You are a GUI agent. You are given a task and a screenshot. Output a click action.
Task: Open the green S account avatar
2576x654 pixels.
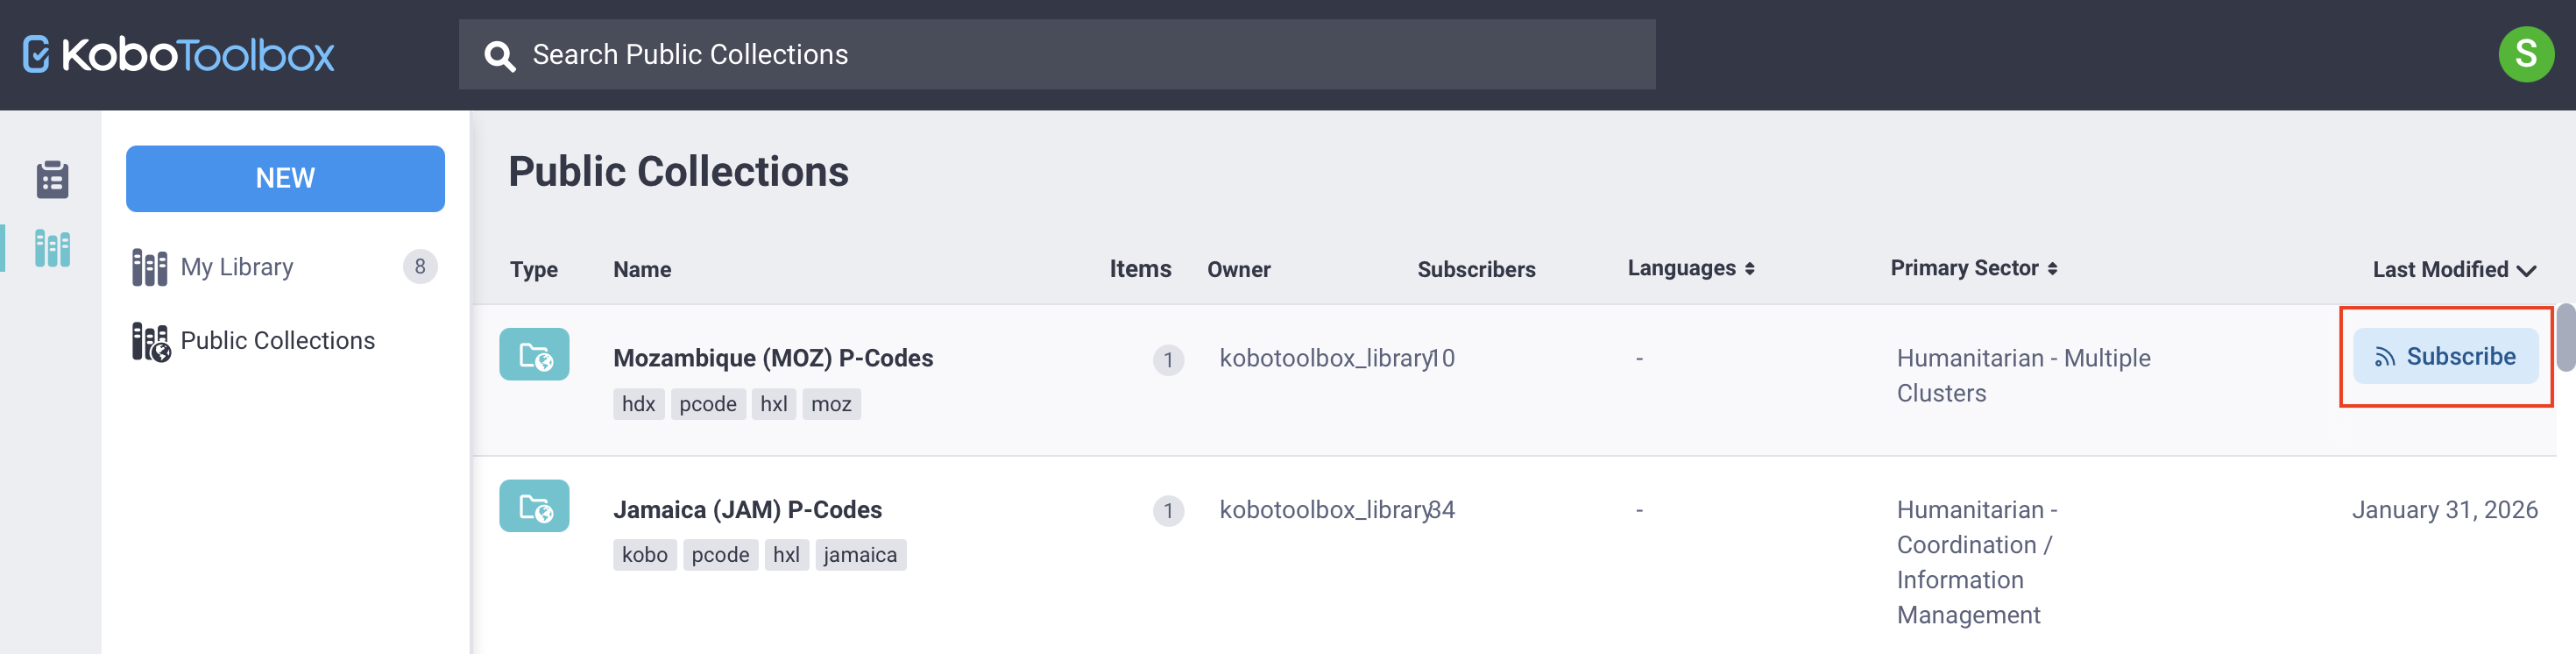pyautogui.click(x=2525, y=54)
